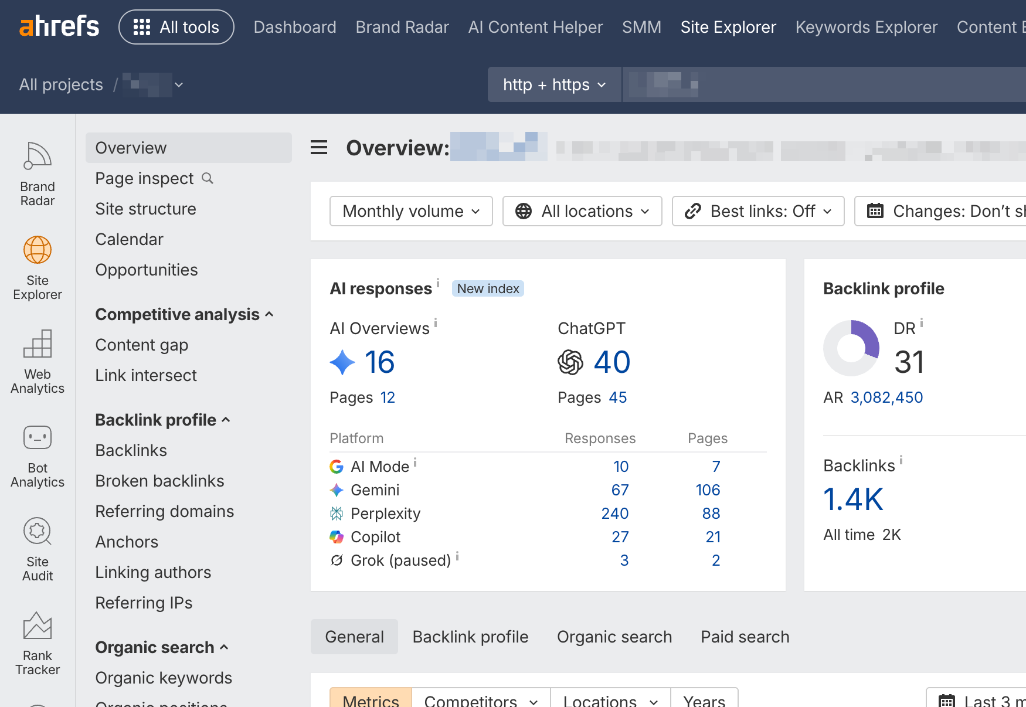Open the All tools grid menu
The height and width of the screenshot is (707, 1026).
pyautogui.click(x=176, y=27)
